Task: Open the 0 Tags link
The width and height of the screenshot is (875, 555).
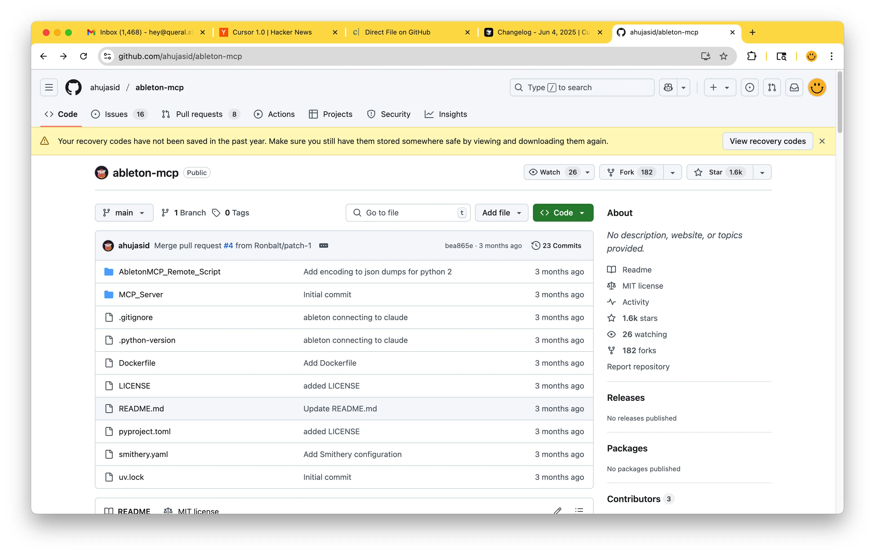Action: pos(231,213)
